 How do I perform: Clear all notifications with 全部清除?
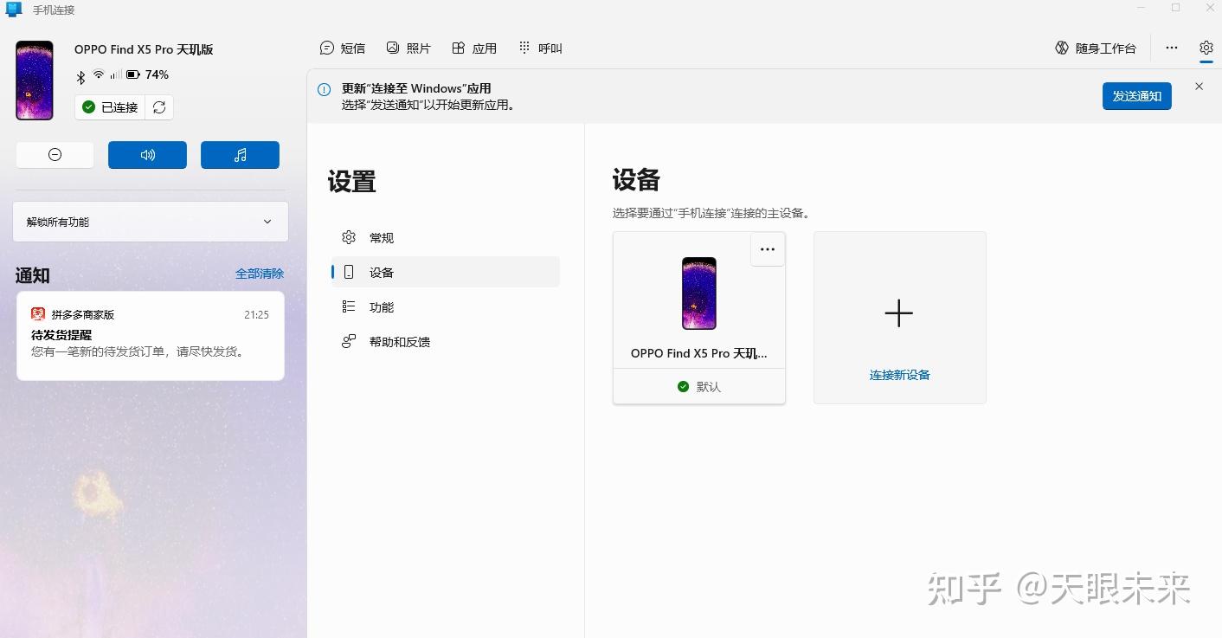(260, 274)
